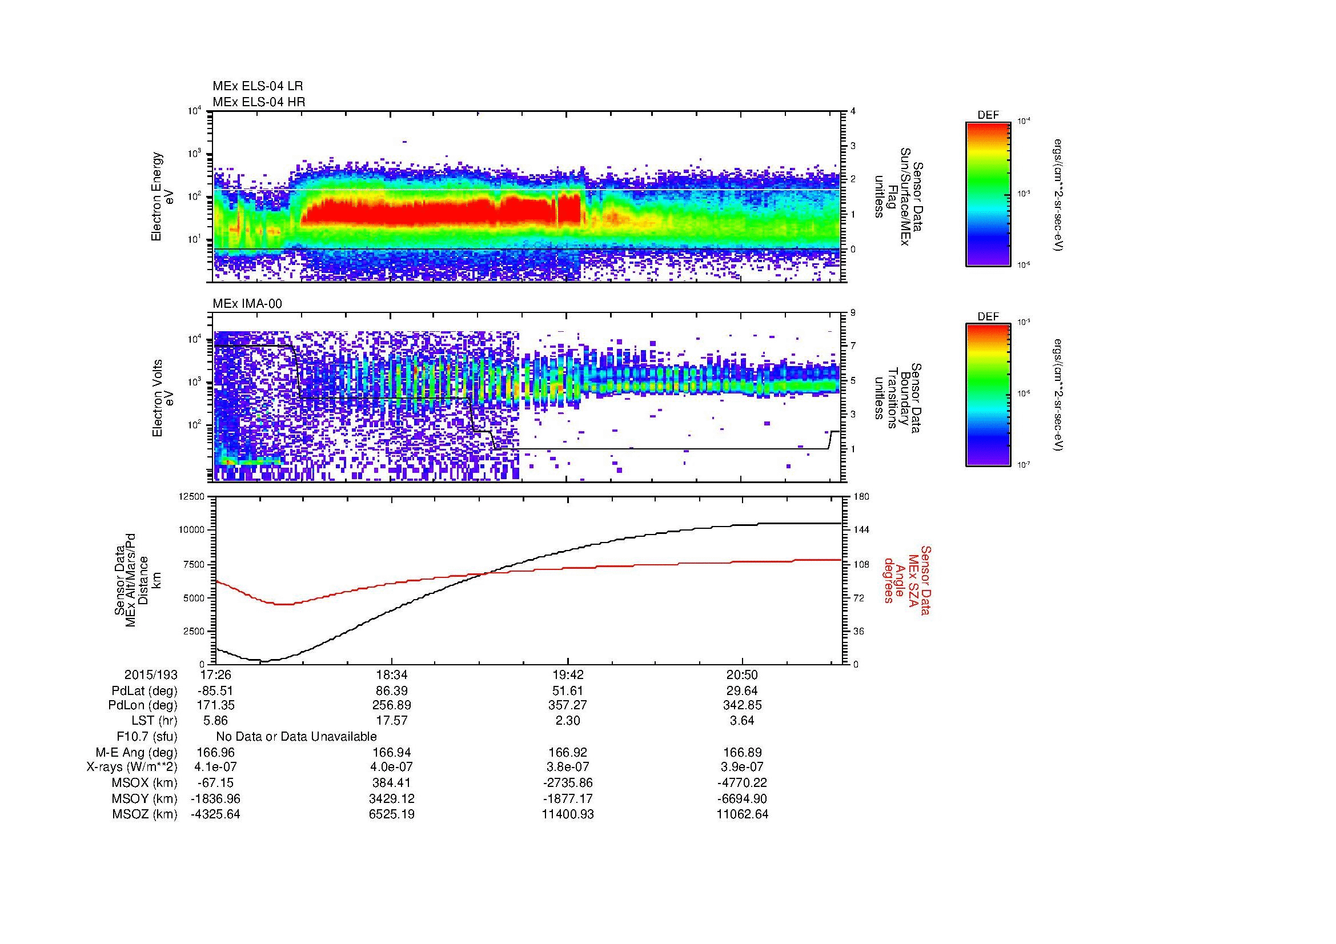Click PdLon value '256.89'
This screenshot has height=944, width=1336.
[392, 705]
